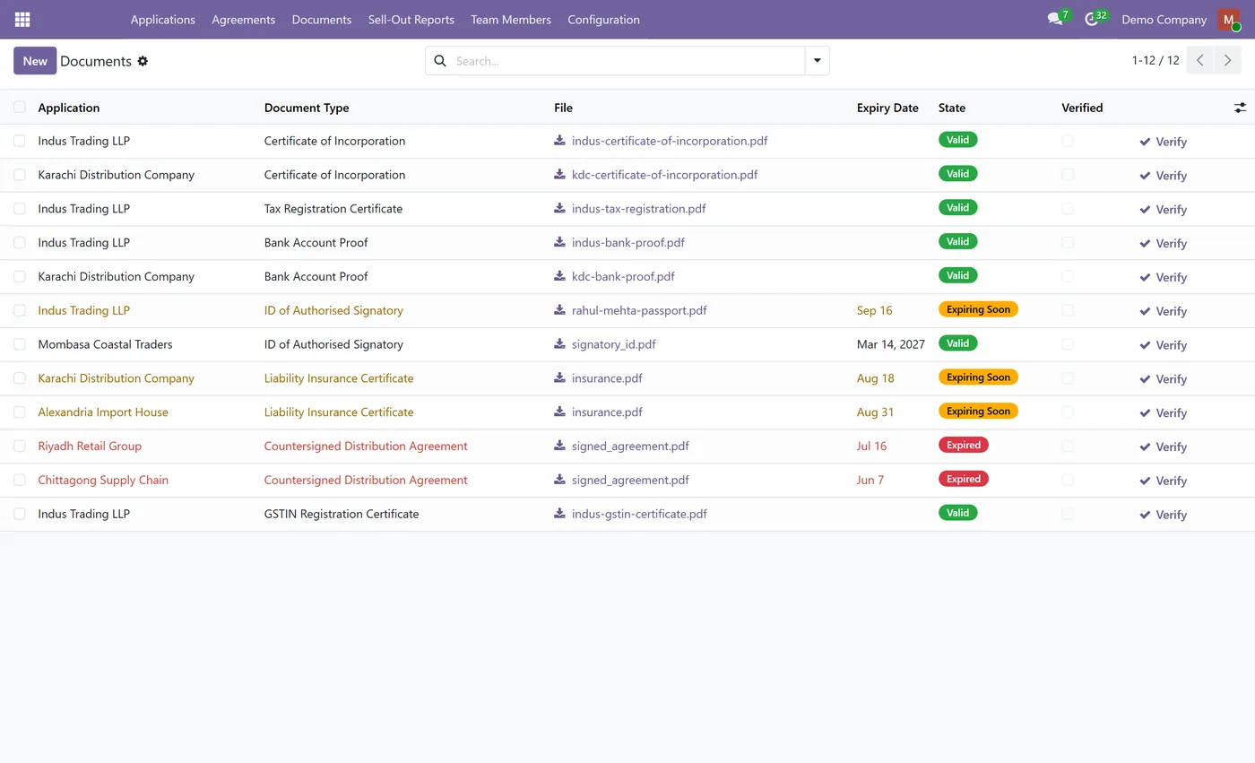Go to next page arrow

[x=1228, y=60]
